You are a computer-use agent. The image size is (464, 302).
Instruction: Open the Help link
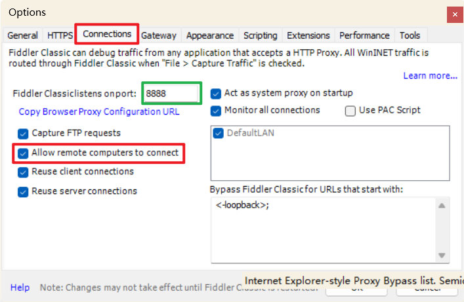click(x=20, y=287)
